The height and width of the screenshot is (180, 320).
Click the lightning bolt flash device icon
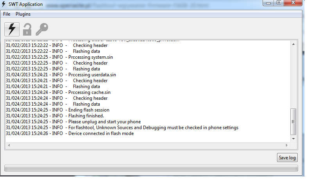coord(12,29)
